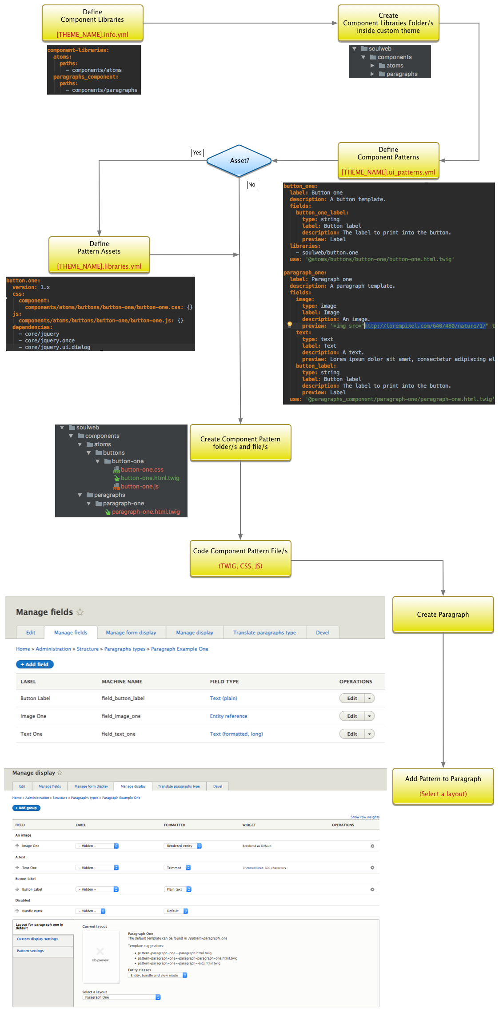Open the Edit tab in Manage fields page
The image size is (499, 1012).
click(x=31, y=632)
